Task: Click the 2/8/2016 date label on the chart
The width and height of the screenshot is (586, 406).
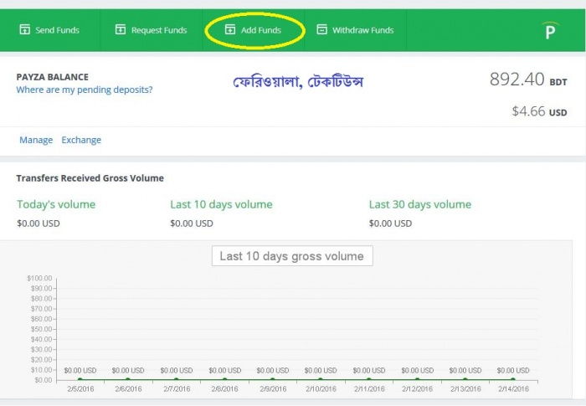Action: click(224, 389)
